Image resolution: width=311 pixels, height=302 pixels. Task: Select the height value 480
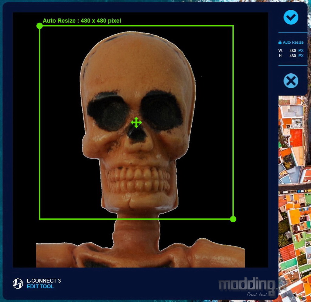click(292, 56)
